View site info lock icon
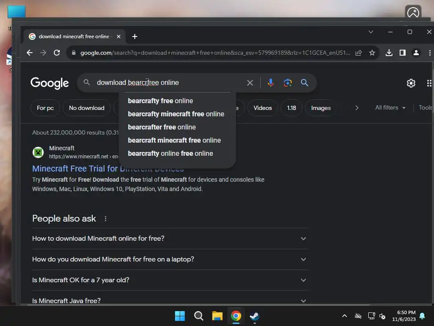Viewport: 434px width, 326px height. click(x=74, y=53)
